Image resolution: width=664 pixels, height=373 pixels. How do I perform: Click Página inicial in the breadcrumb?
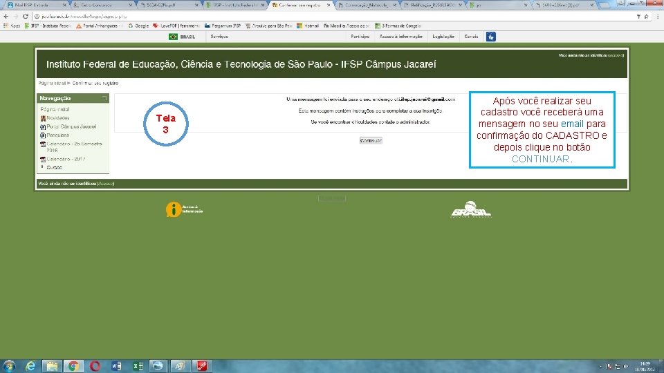(52, 84)
